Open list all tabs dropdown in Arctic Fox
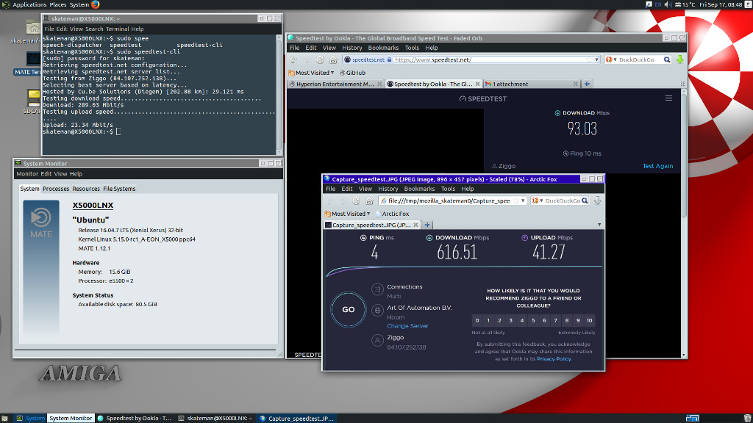This screenshot has width=753, height=423. [599, 225]
